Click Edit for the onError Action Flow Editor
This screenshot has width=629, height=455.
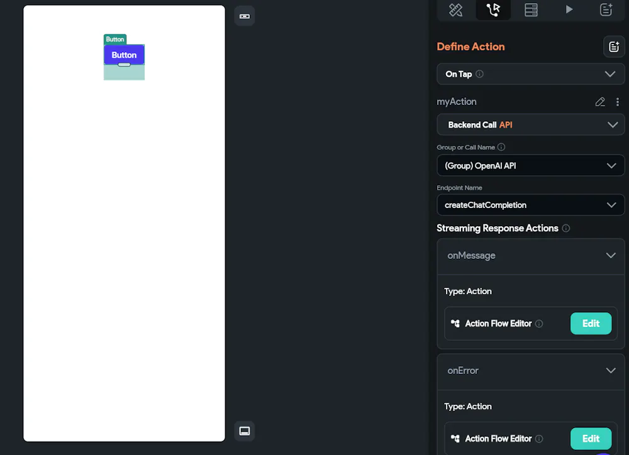coord(591,439)
